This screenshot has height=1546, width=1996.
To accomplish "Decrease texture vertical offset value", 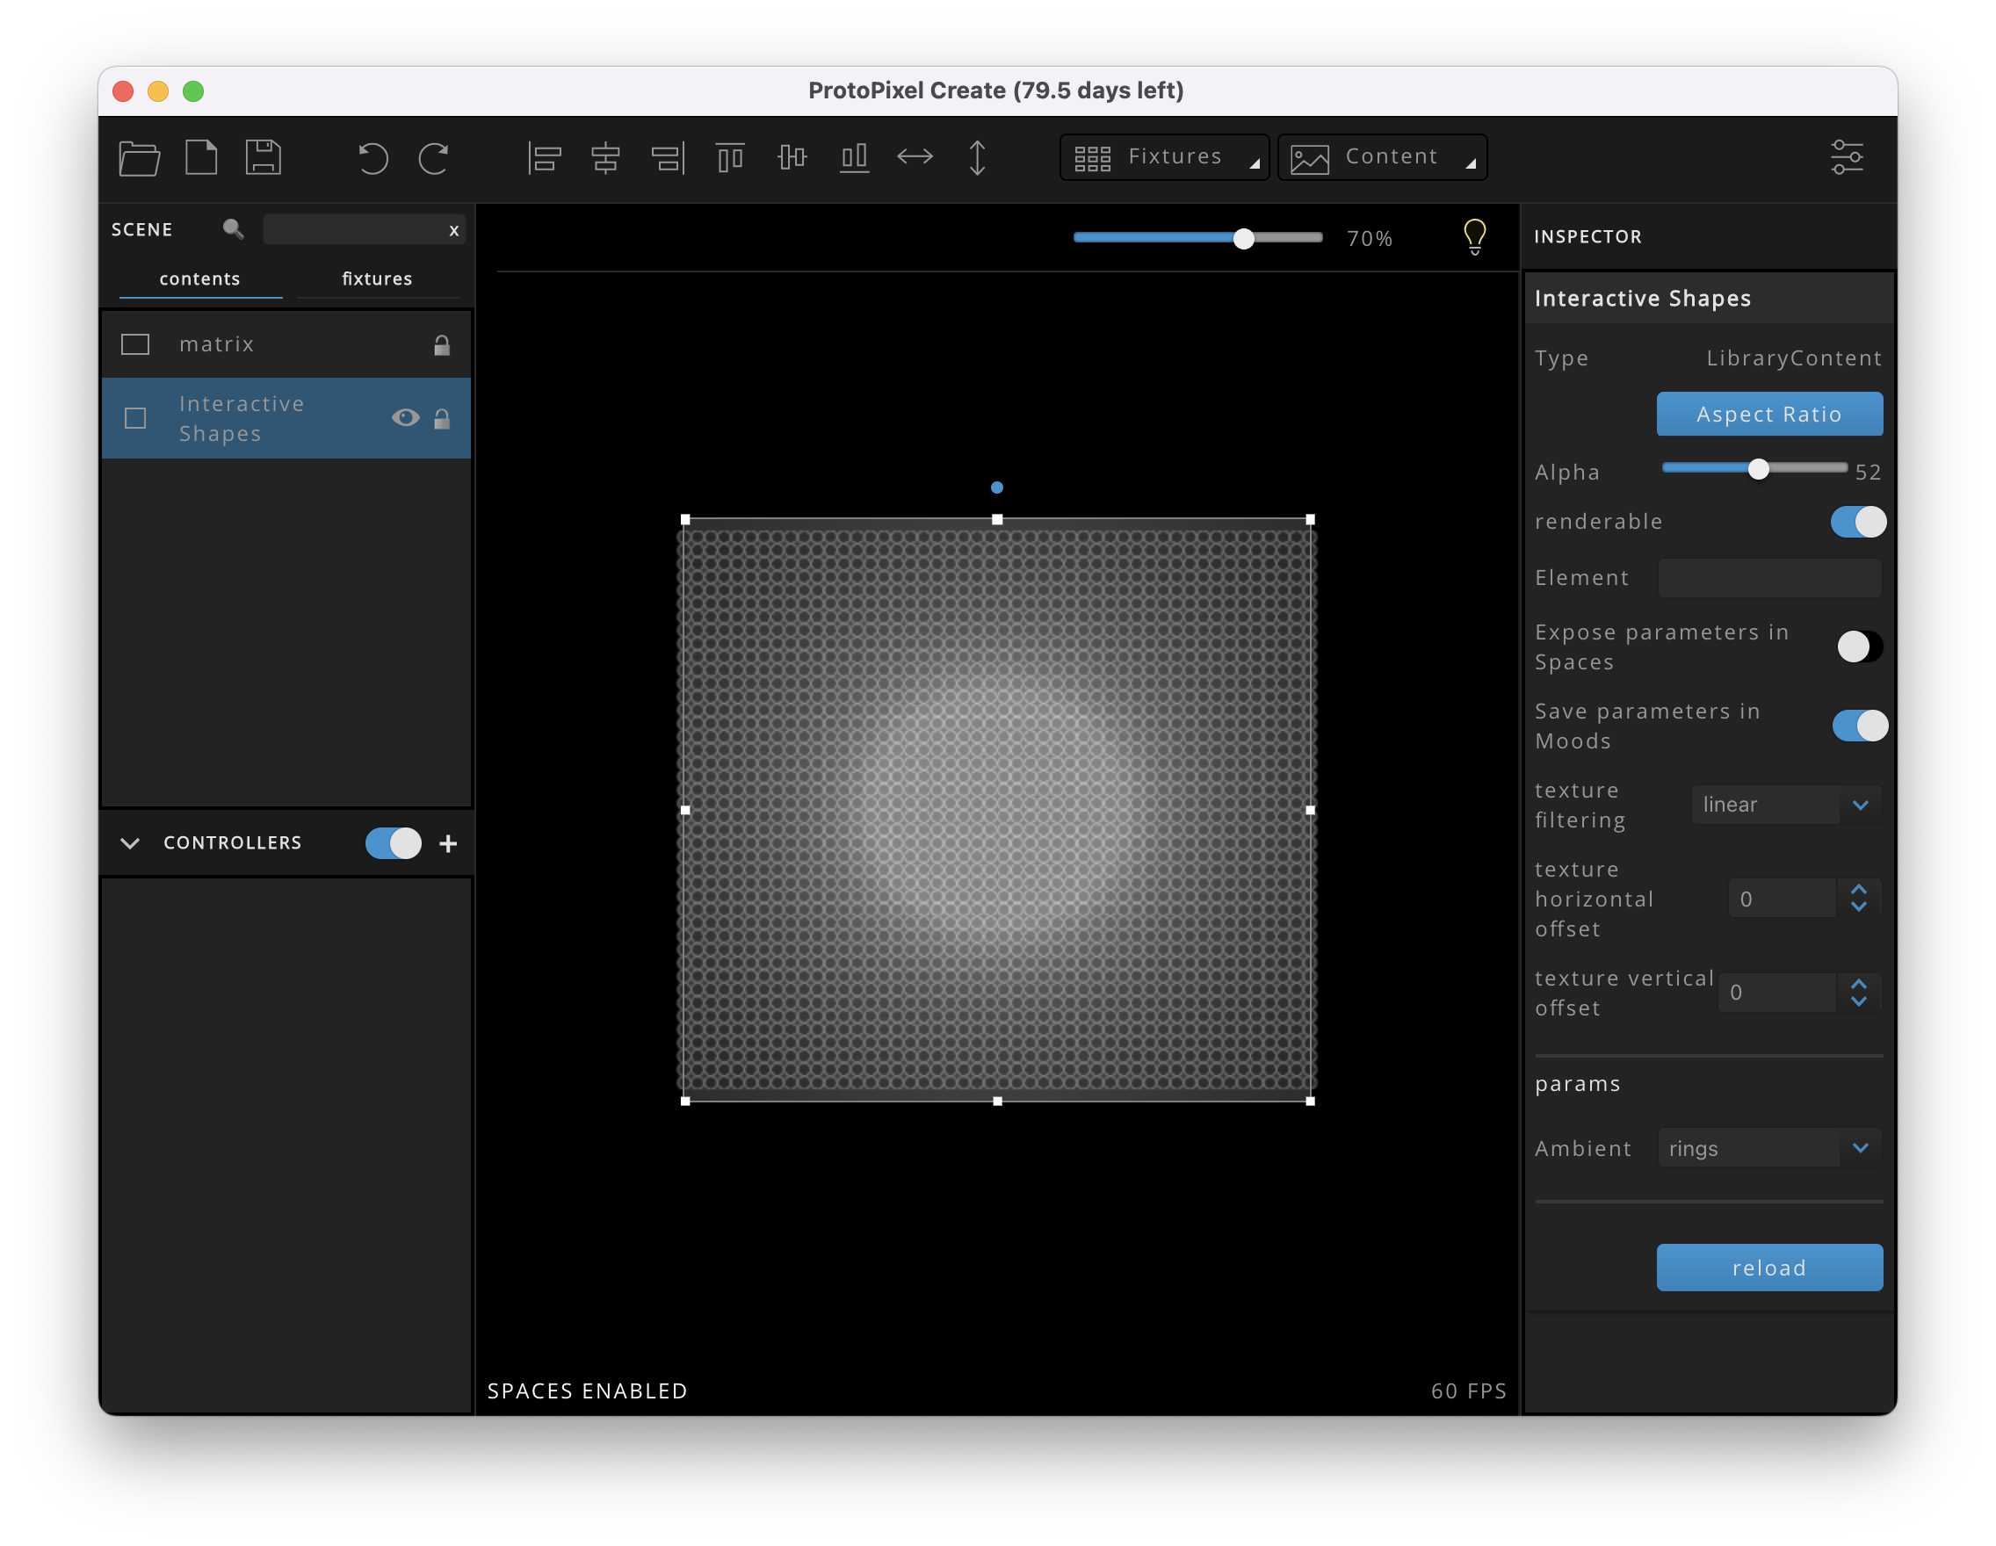I will point(1859,1001).
